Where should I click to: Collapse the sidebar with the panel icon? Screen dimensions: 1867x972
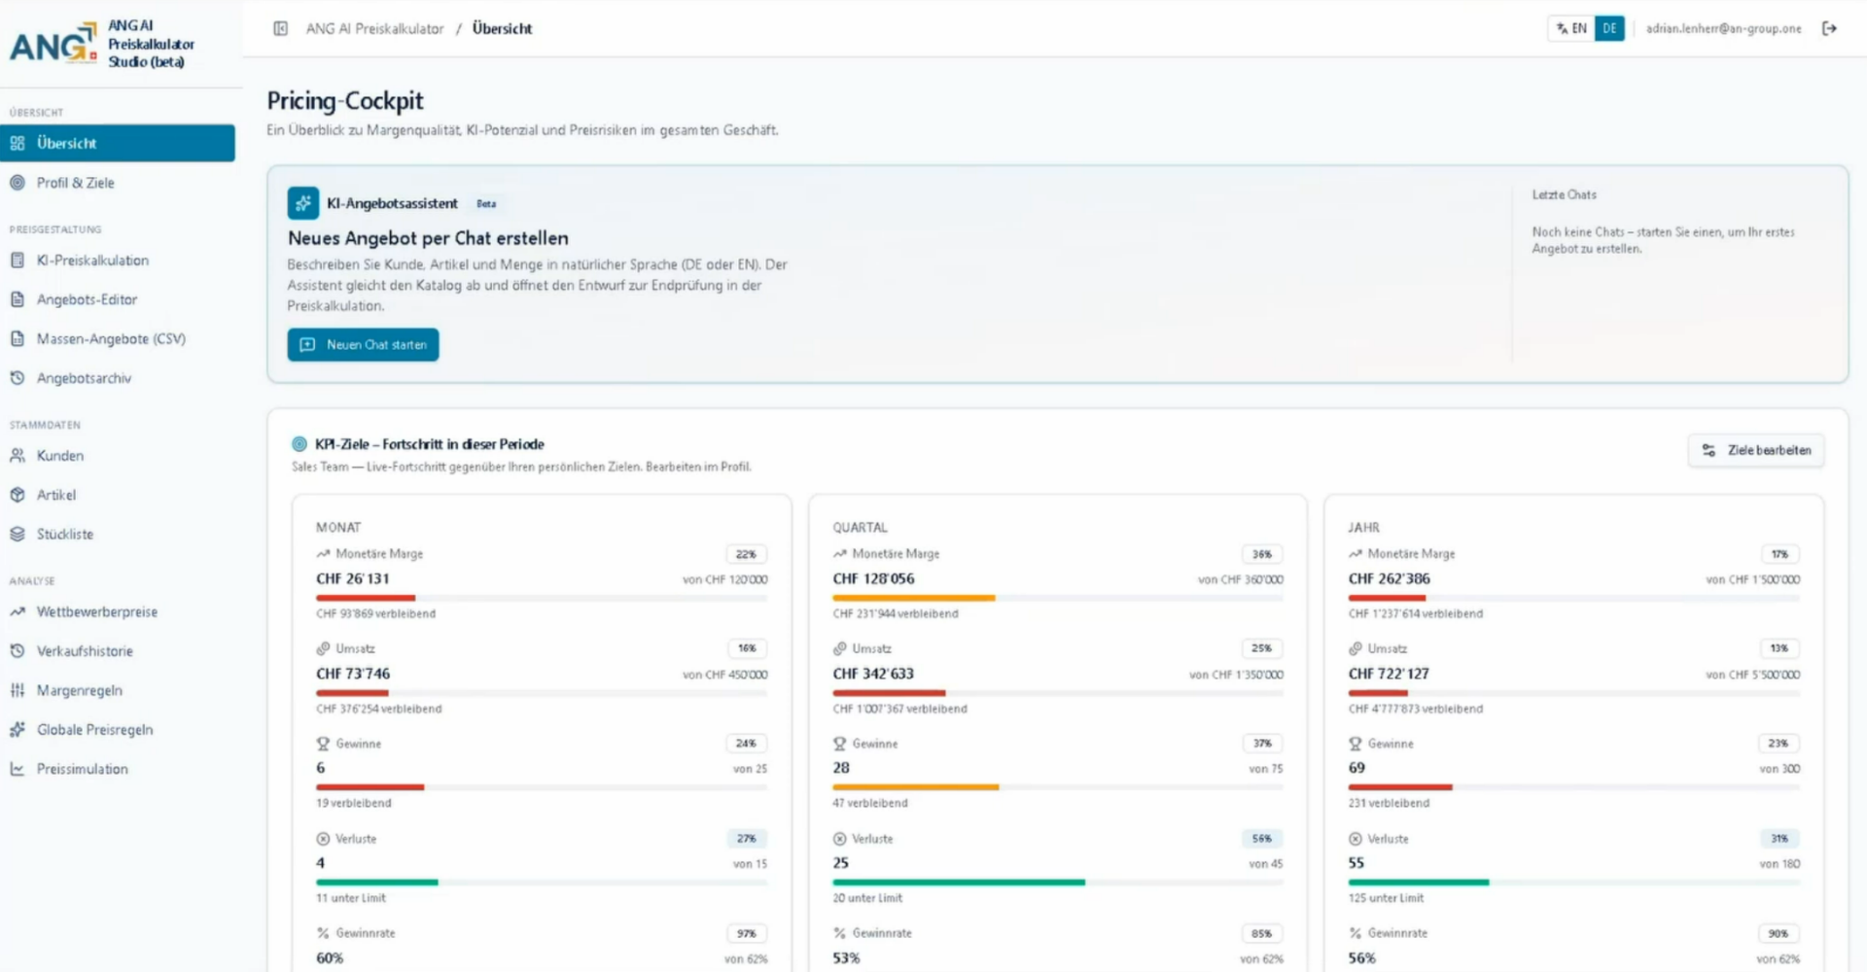[280, 28]
